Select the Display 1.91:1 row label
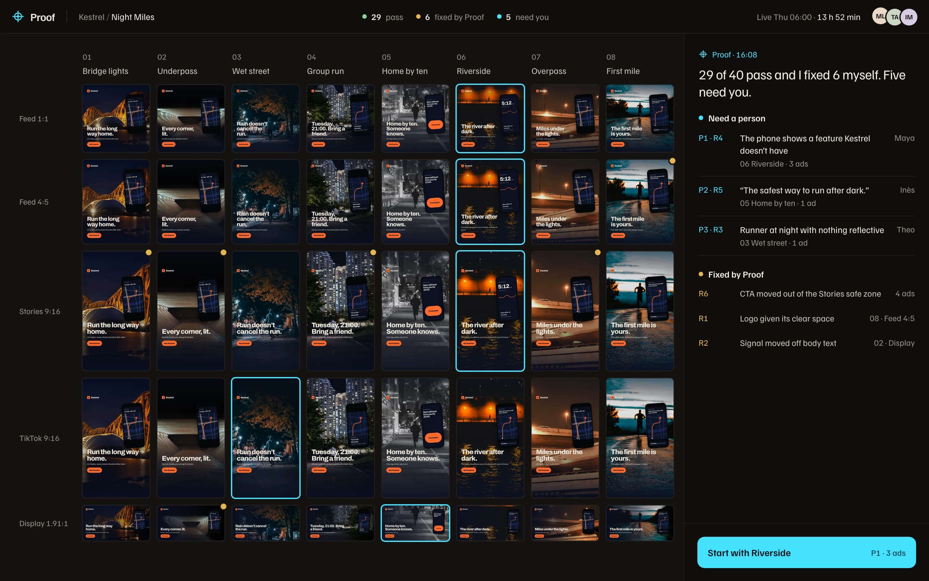This screenshot has height=581, width=929. point(43,523)
